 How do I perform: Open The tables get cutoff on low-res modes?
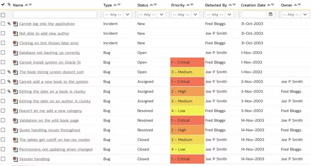(x=55, y=140)
